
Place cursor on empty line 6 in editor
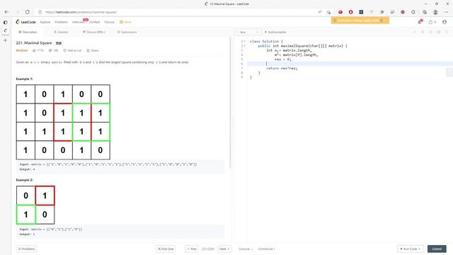coord(350,64)
